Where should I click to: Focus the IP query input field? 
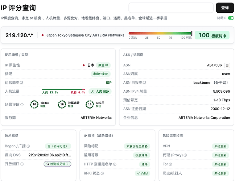[x=171, y=8]
